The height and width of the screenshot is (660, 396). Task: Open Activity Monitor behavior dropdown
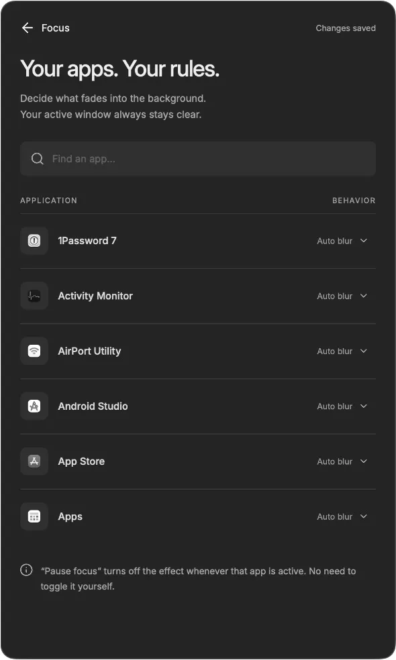tap(342, 296)
